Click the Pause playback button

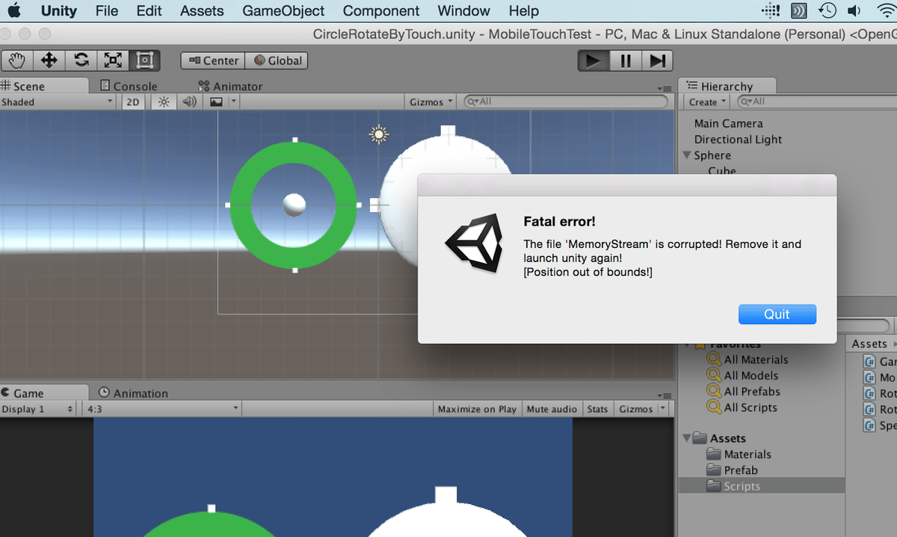coord(626,61)
